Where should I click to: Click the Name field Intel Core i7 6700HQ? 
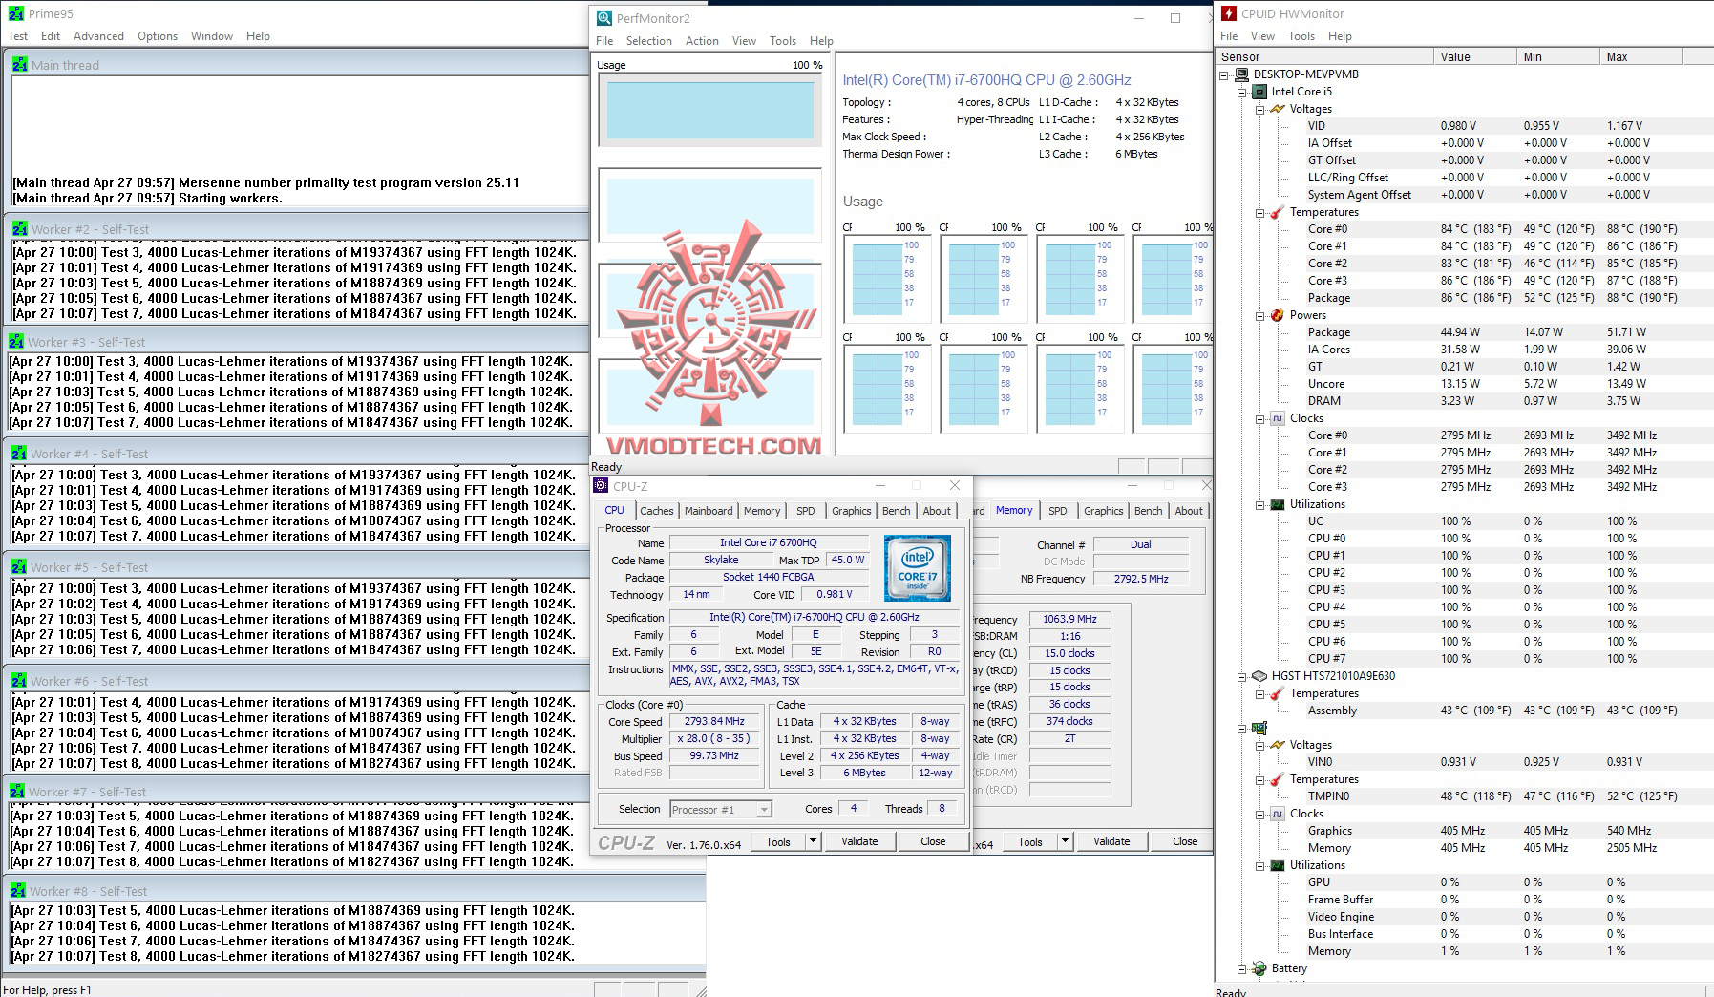pyautogui.click(x=769, y=543)
